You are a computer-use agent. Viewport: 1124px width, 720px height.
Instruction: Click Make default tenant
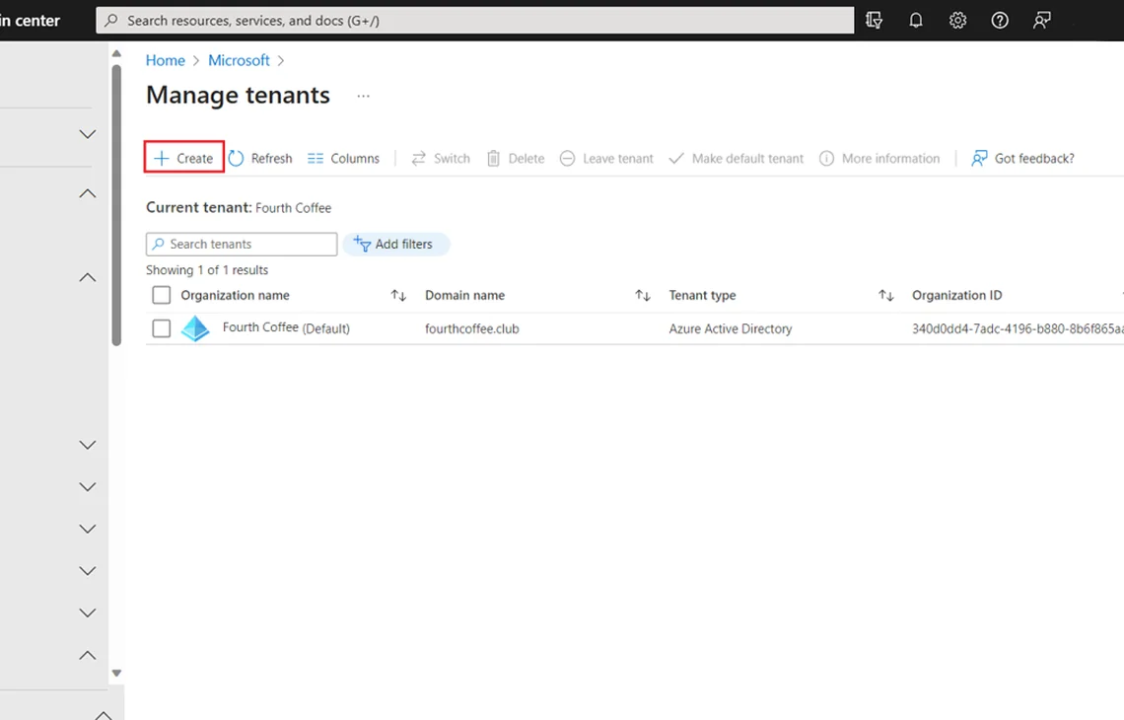point(737,158)
